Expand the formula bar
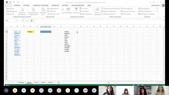The height and width of the screenshot is (95, 169). point(164,21)
